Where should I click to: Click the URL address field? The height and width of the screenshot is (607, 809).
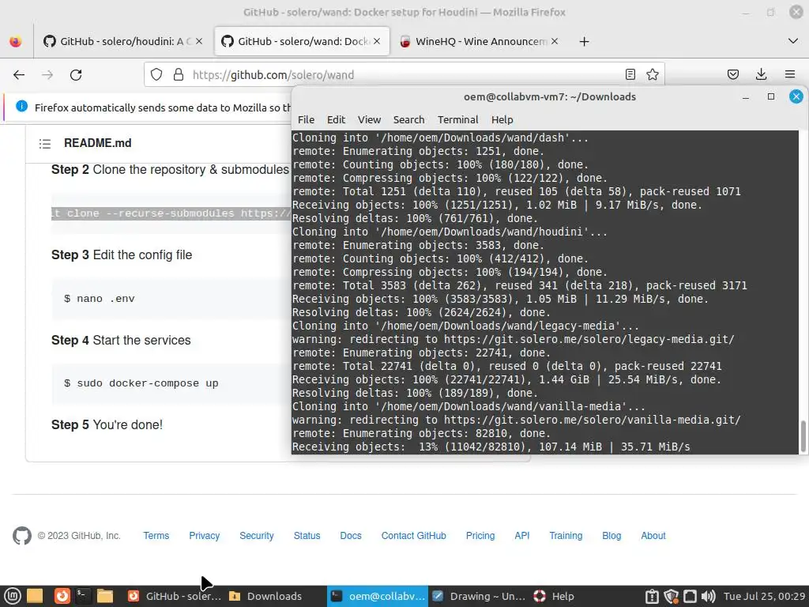pyautogui.click(x=405, y=75)
